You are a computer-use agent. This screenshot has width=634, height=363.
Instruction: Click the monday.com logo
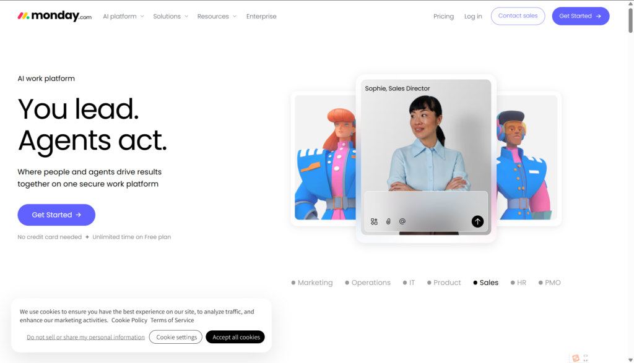click(x=54, y=16)
